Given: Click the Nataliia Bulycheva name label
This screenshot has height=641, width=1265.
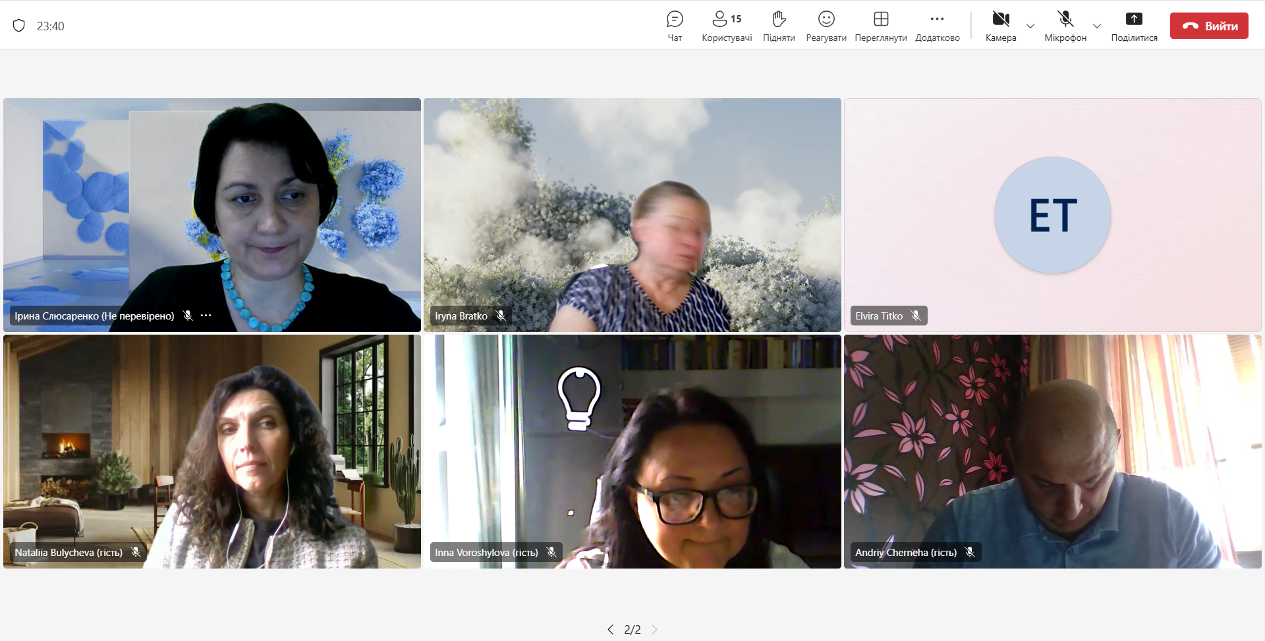Looking at the screenshot, I should tap(69, 553).
